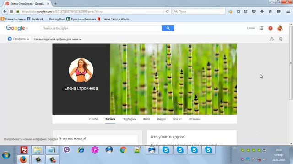Type in the Поиск в Google+ search field

[x=101, y=28]
